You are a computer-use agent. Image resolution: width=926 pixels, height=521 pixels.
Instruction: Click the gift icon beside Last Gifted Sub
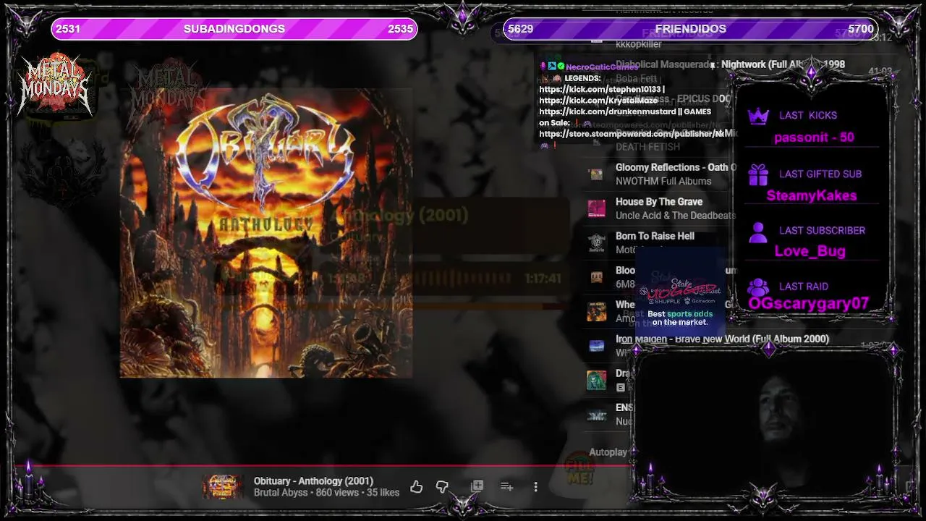coord(757,174)
